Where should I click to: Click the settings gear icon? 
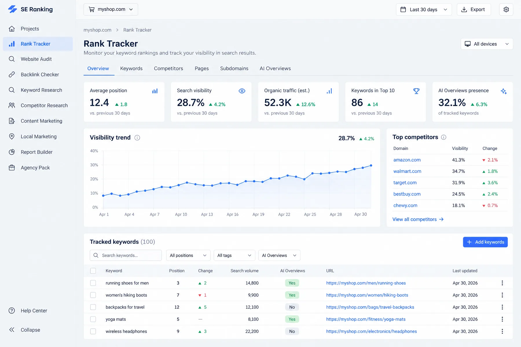pos(506,10)
